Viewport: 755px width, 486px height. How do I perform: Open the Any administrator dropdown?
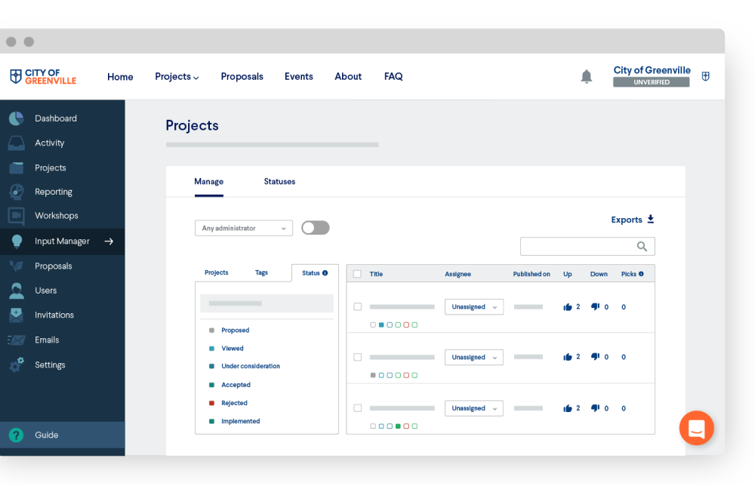[x=244, y=228]
